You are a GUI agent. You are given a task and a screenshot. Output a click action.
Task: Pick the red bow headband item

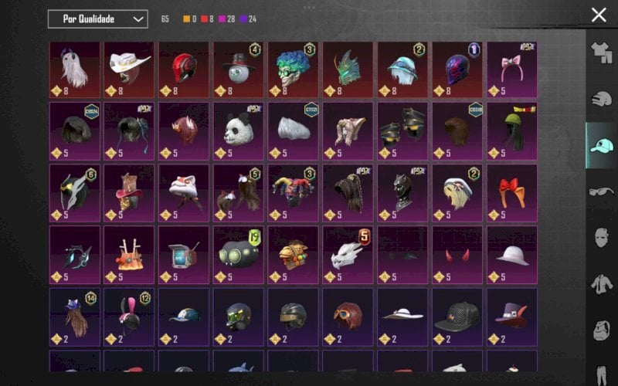click(x=512, y=193)
